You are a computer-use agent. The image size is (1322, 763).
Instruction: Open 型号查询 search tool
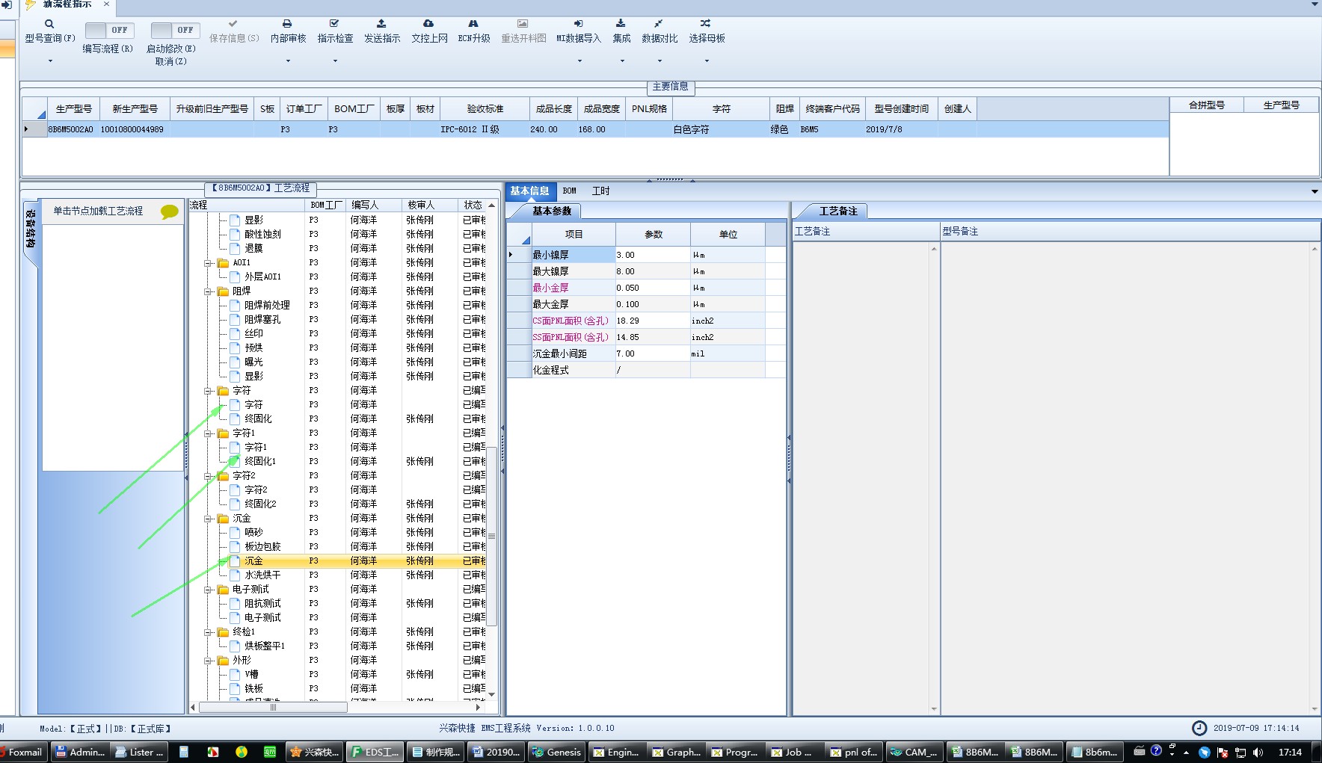[x=49, y=31]
